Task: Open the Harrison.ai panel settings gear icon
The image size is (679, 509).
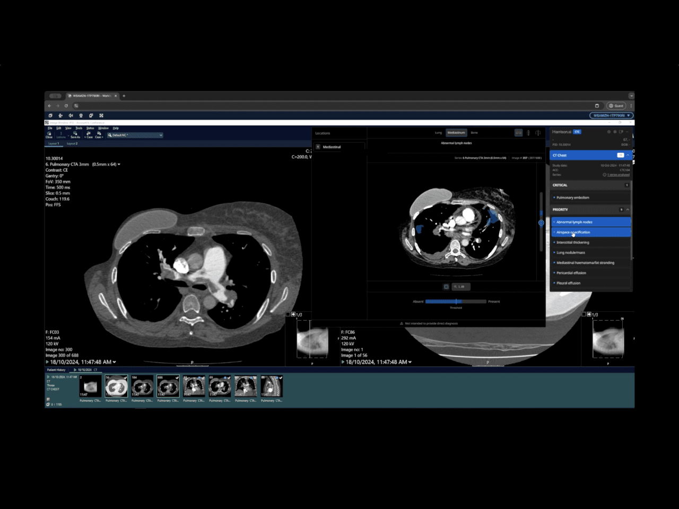Action: (x=615, y=132)
